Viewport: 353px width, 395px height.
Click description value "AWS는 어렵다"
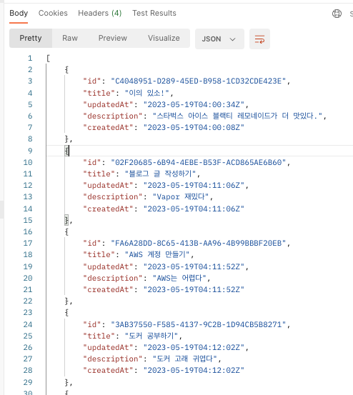click(x=179, y=278)
